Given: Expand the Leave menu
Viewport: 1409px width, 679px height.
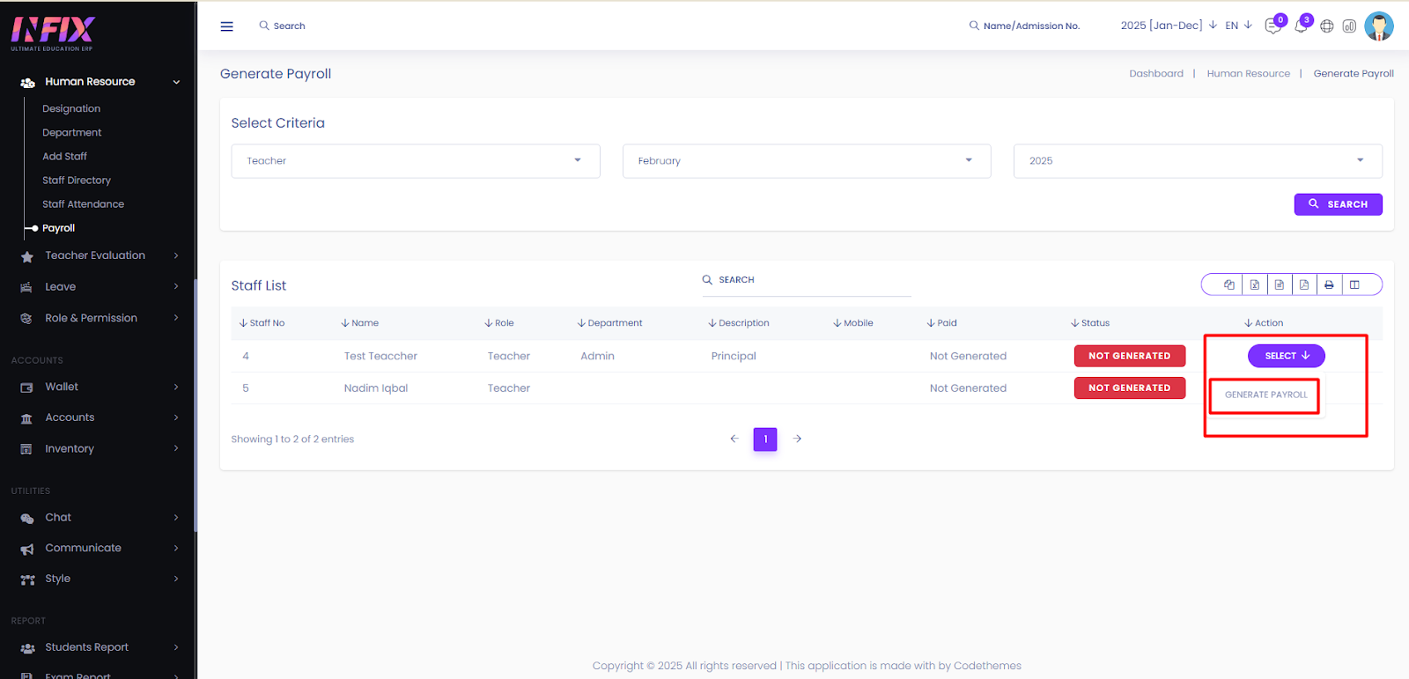Looking at the screenshot, I should pyautogui.click(x=99, y=287).
